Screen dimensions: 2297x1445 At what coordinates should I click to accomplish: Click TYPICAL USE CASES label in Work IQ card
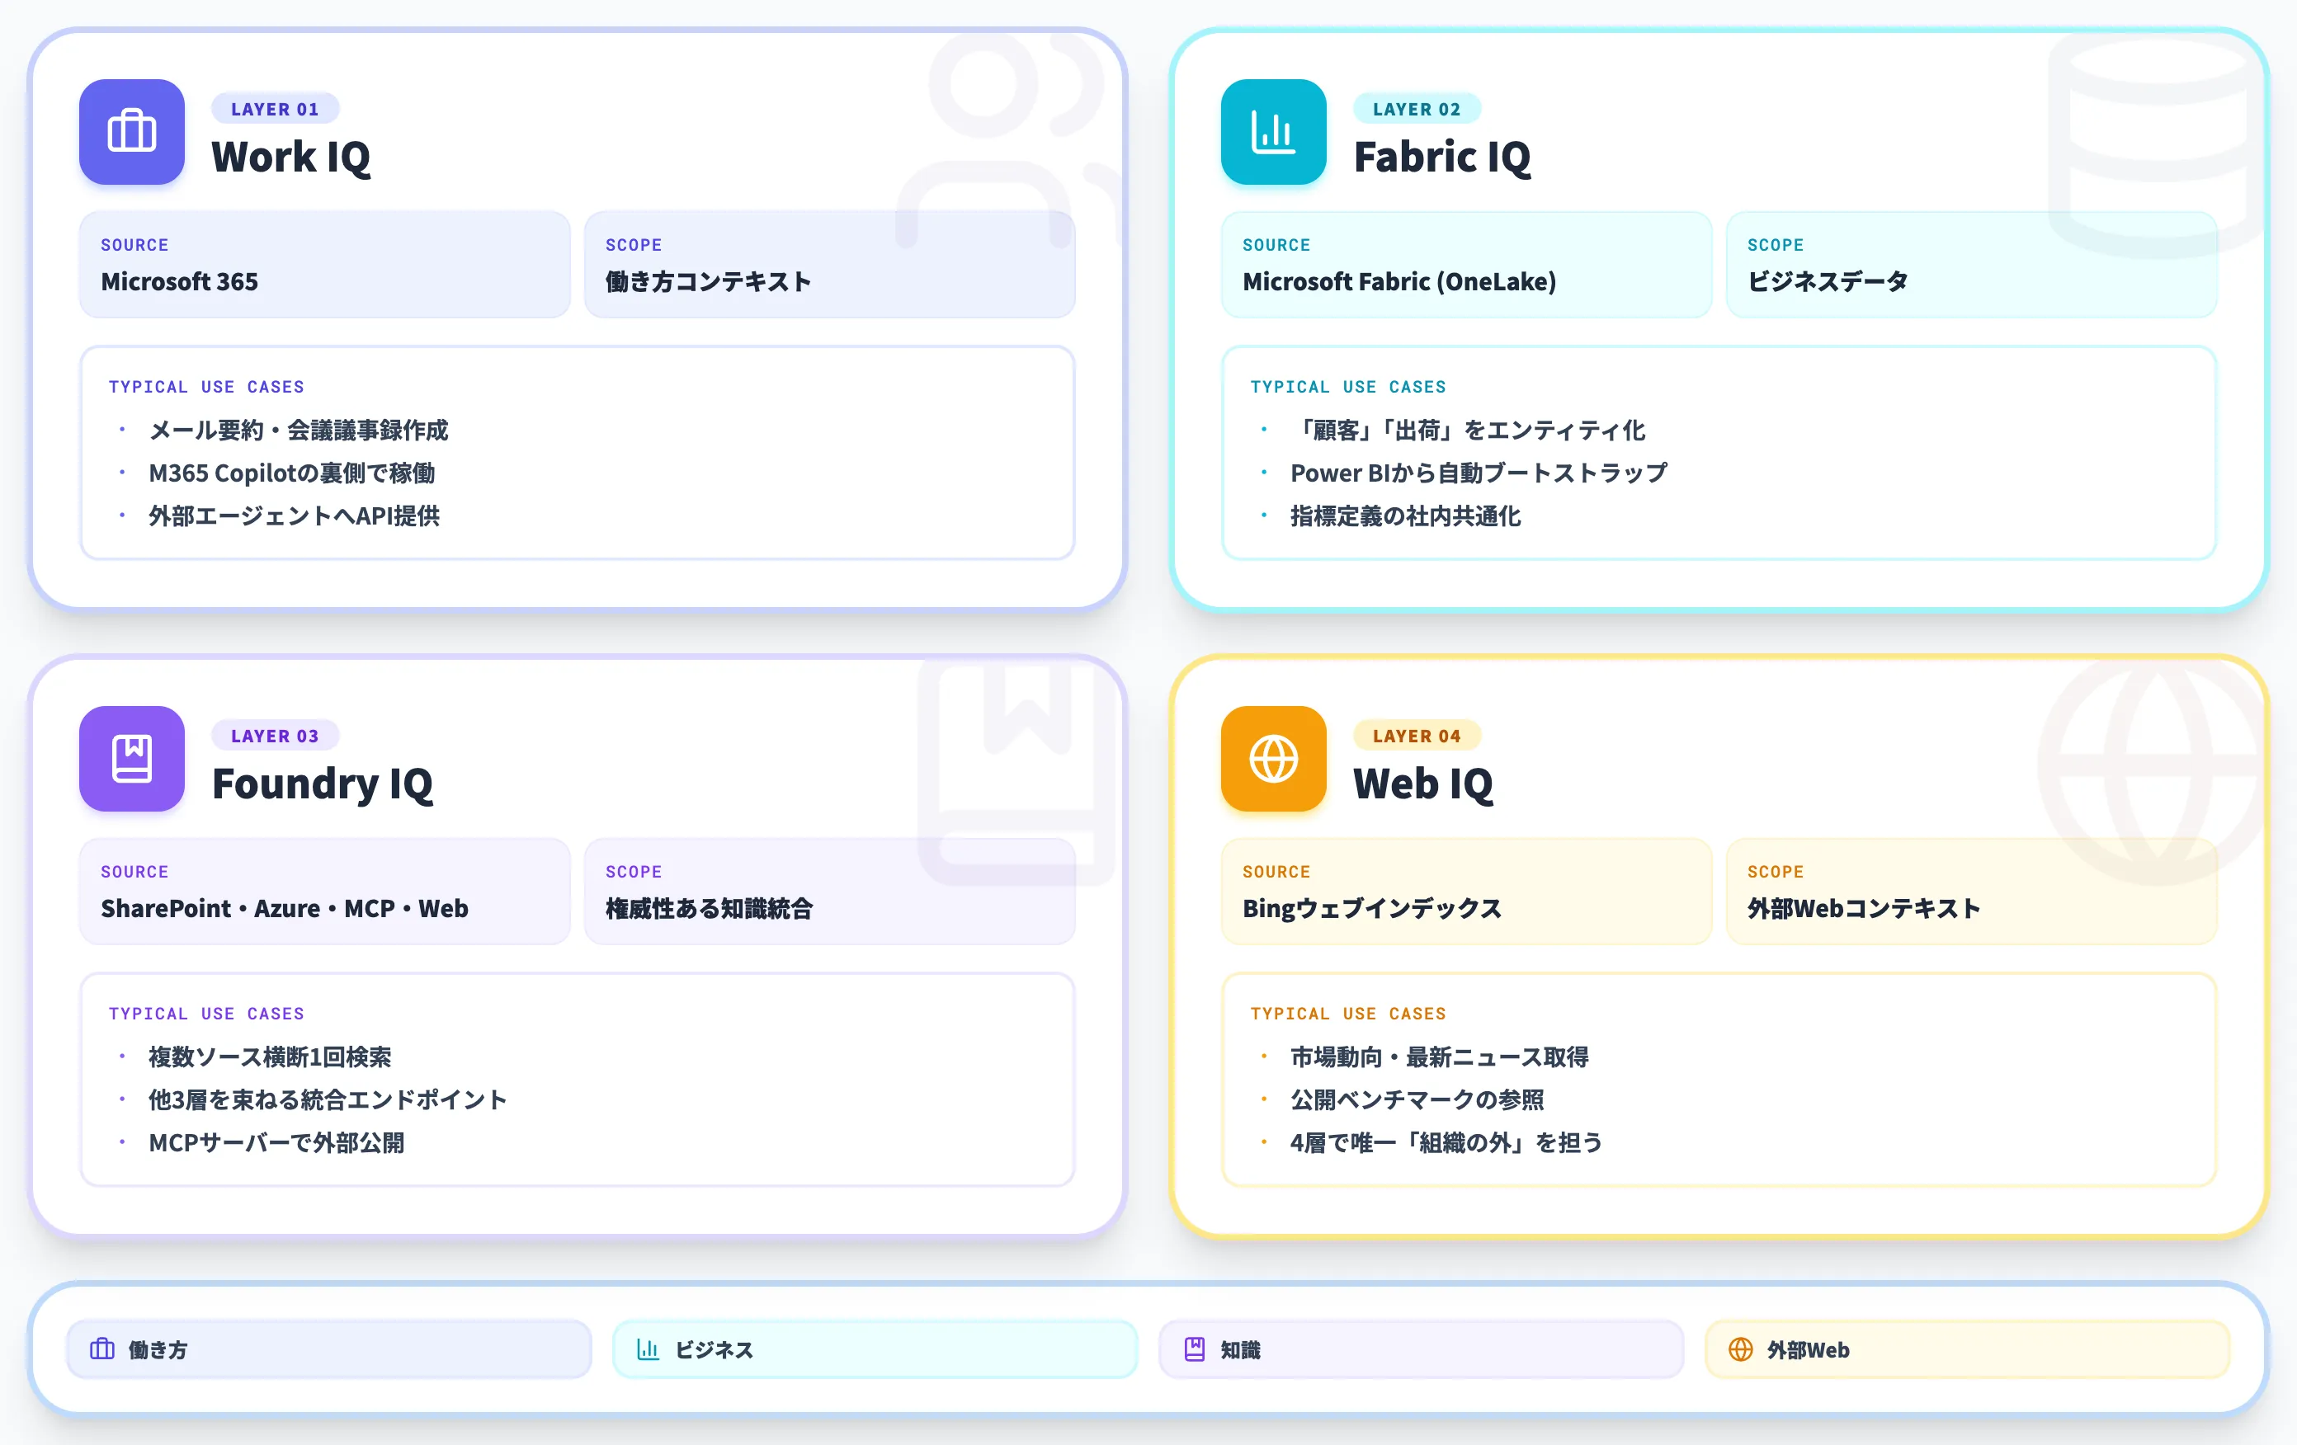click(x=206, y=386)
